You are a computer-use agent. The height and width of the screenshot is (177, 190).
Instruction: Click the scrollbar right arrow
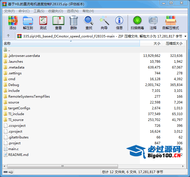[x=183, y=166]
